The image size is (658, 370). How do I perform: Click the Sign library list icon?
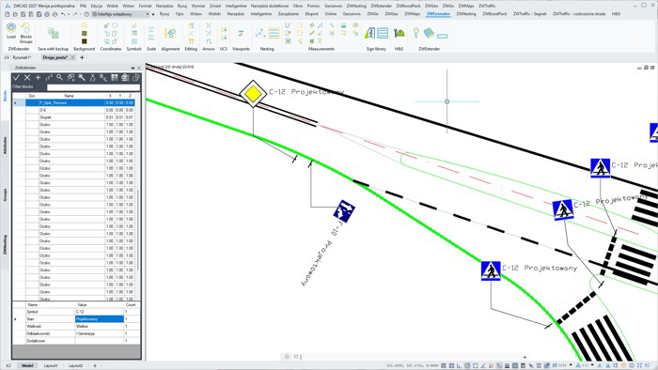383,33
